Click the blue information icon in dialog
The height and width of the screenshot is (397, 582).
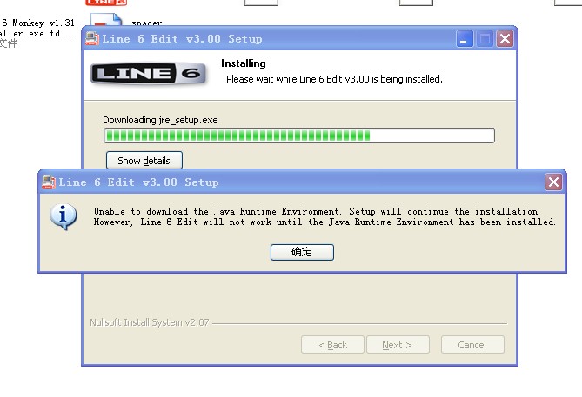64,216
